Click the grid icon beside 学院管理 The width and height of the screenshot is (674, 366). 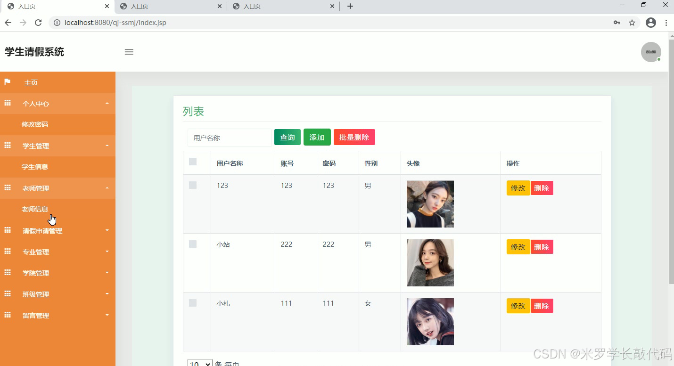pos(7,273)
